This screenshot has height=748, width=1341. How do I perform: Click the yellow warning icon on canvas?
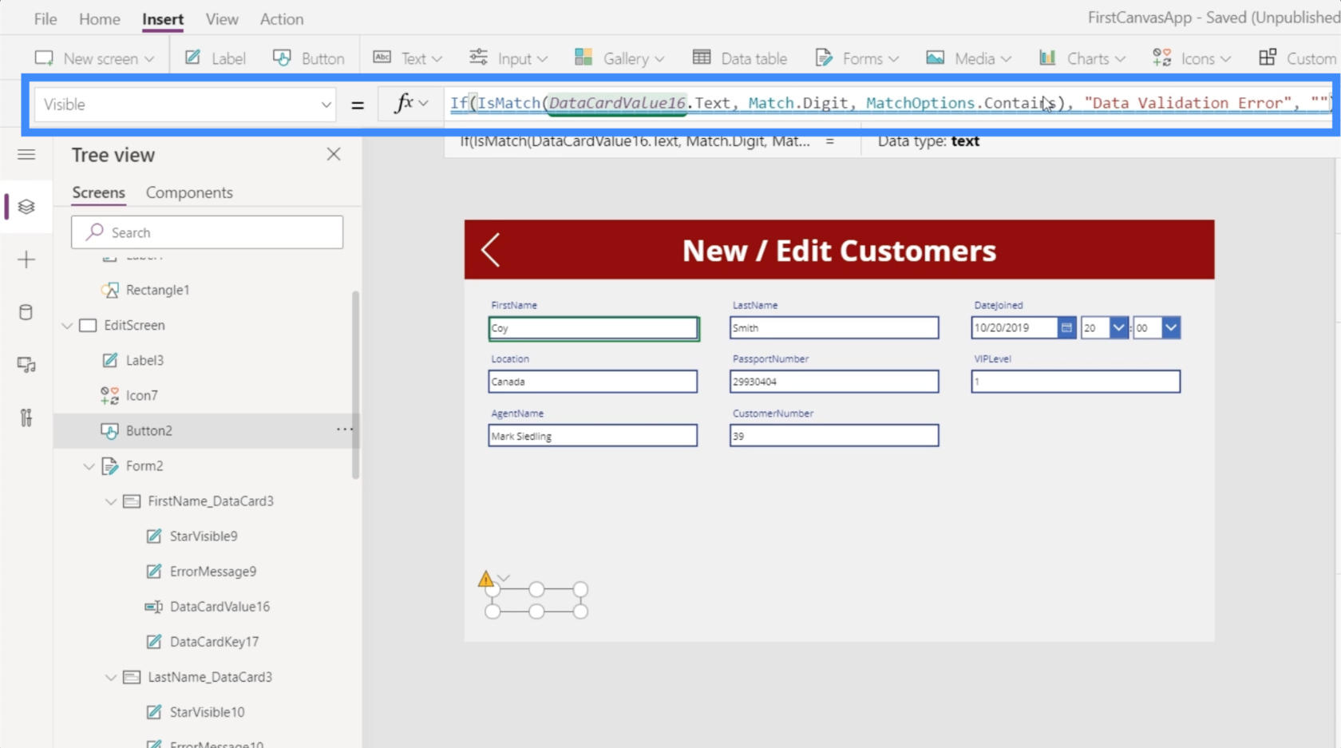click(485, 579)
